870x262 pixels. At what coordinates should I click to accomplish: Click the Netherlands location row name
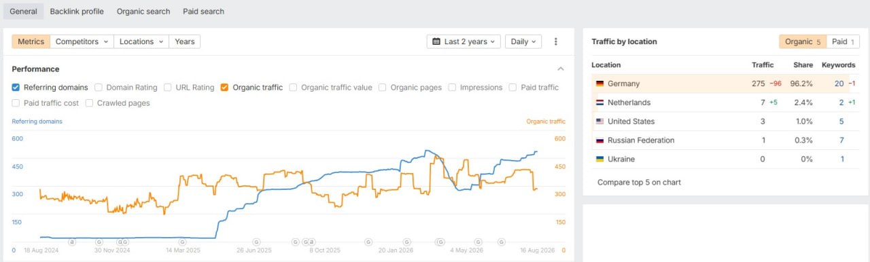click(x=629, y=102)
